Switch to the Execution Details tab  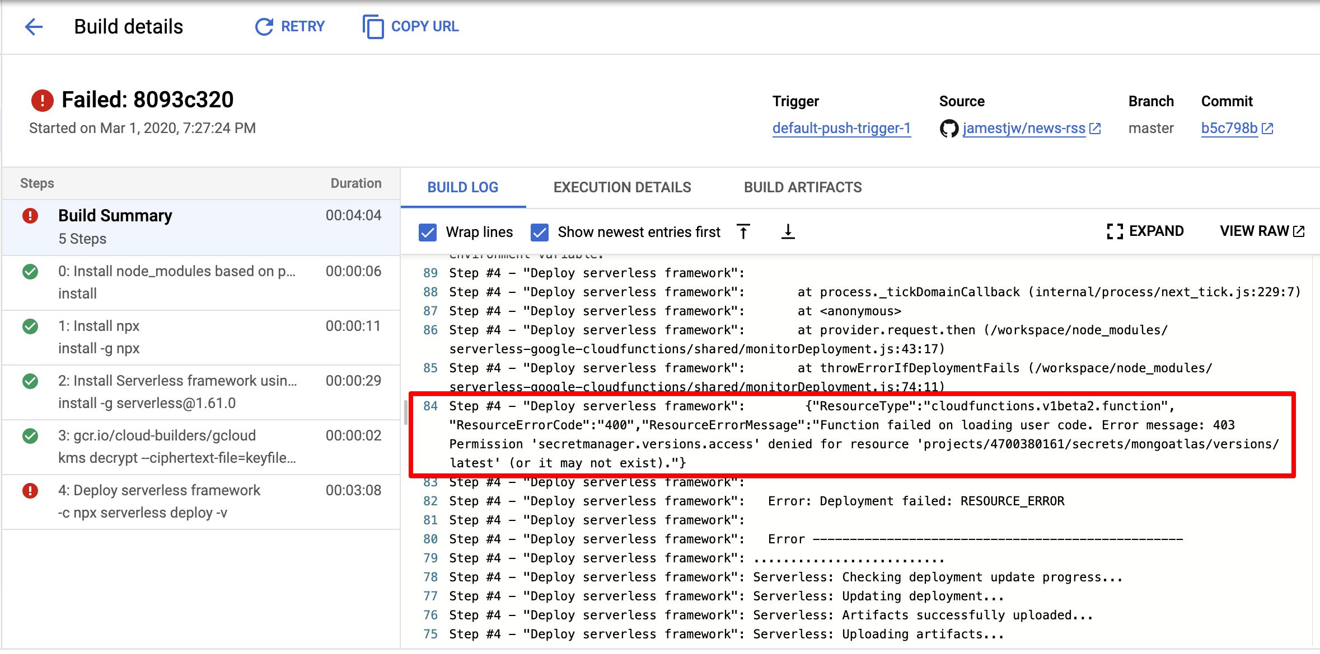[x=622, y=187]
